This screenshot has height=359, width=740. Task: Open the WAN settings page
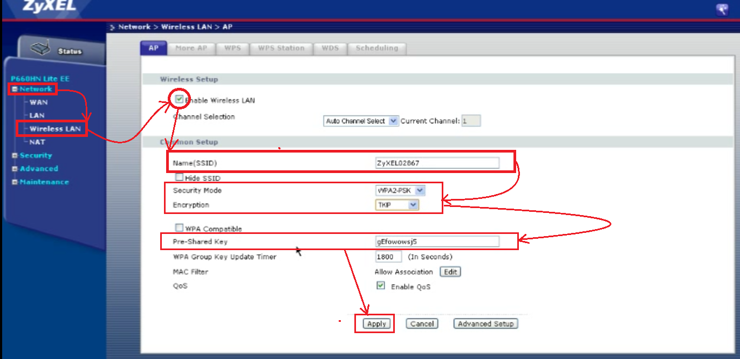(38, 102)
